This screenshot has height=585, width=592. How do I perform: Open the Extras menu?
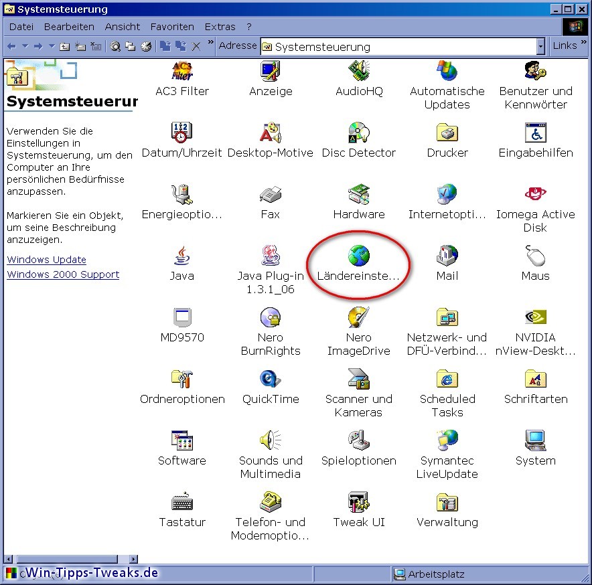click(220, 27)
